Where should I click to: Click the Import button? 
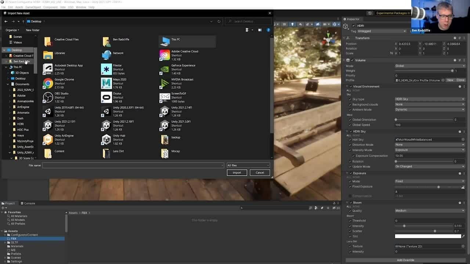tap(237, 173)
